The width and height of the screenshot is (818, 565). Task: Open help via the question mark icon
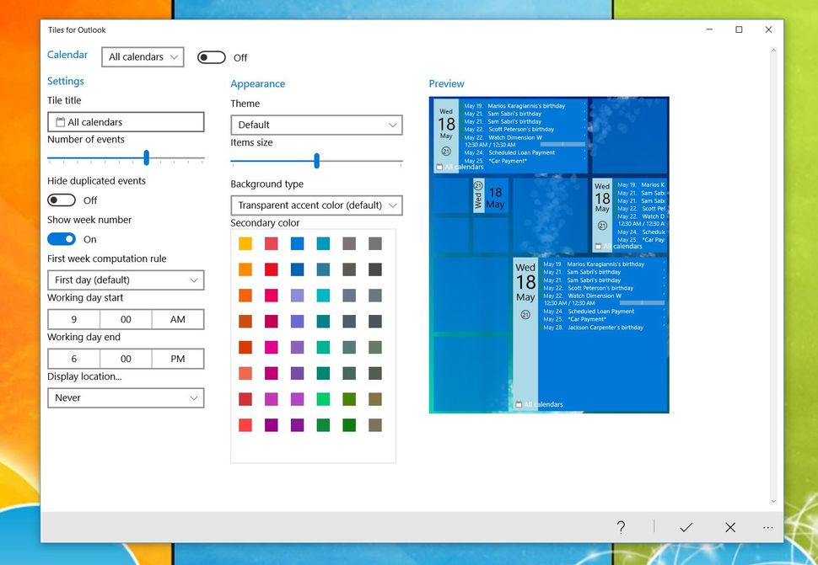[x=621, y=527]
